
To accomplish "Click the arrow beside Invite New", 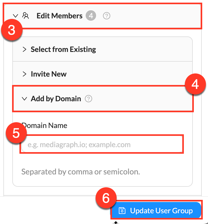I will point(24,74).
